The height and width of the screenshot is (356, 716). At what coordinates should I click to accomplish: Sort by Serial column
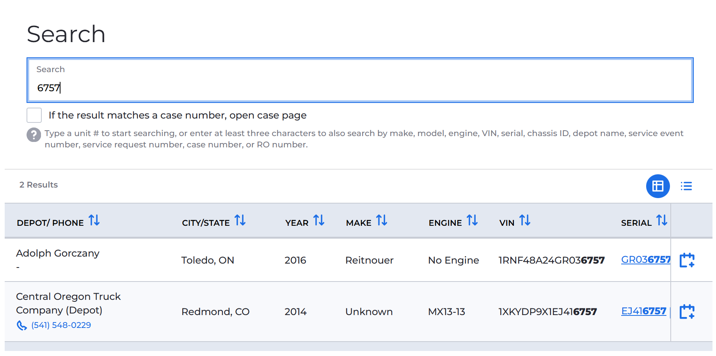pyautogui.click(x=662, y=221)
